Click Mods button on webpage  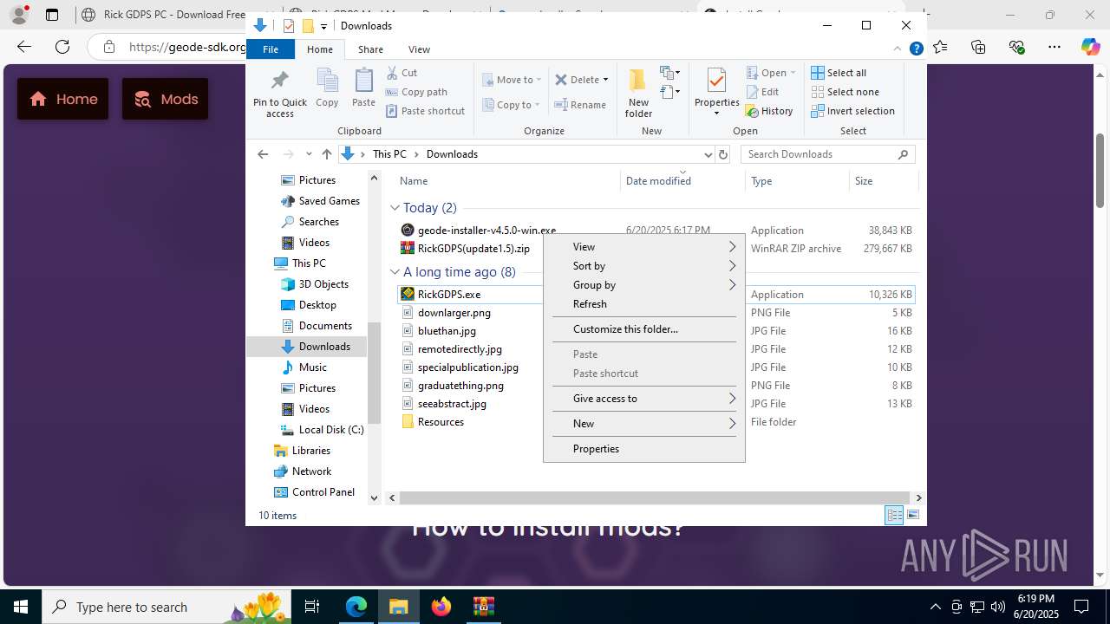tap(165, 99)
